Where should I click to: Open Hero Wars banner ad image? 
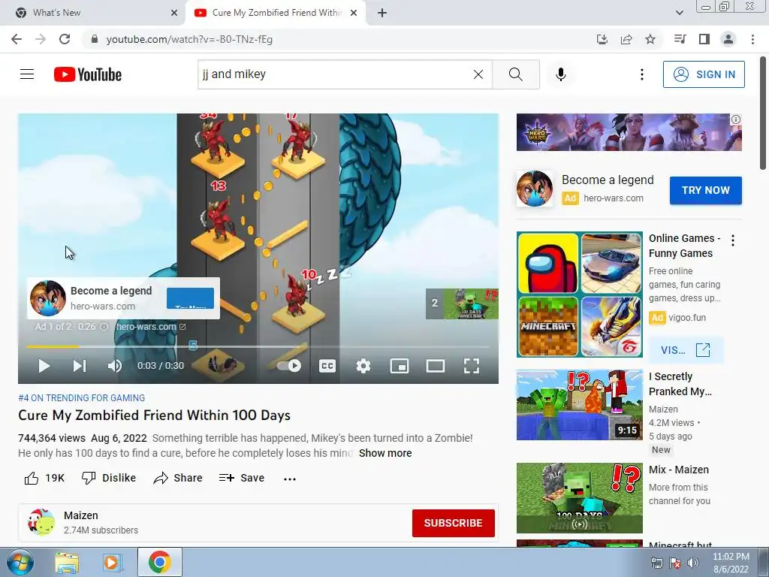pyautogui.click(x=629, y=132)
